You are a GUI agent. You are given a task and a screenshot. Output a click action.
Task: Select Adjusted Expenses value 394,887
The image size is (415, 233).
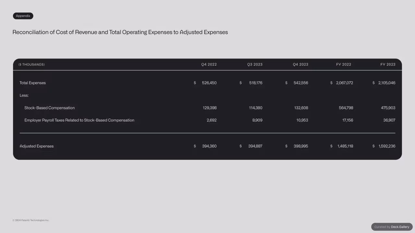point(255,146)
